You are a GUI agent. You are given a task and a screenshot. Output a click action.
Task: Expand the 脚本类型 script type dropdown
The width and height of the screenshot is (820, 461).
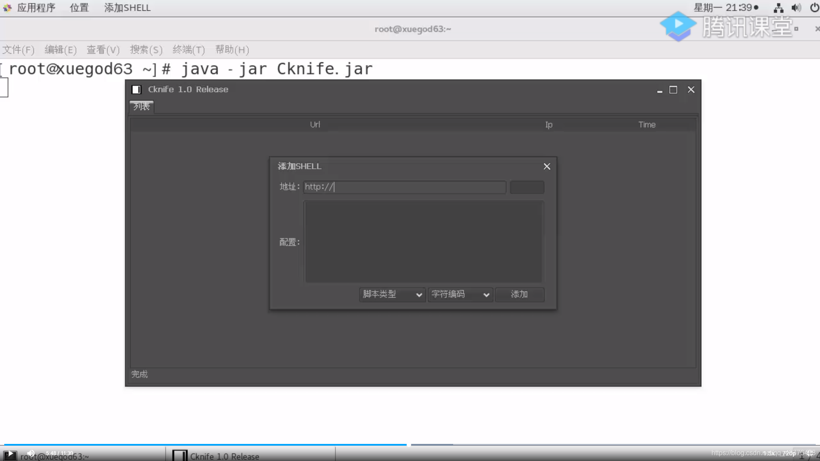[392, 295]
